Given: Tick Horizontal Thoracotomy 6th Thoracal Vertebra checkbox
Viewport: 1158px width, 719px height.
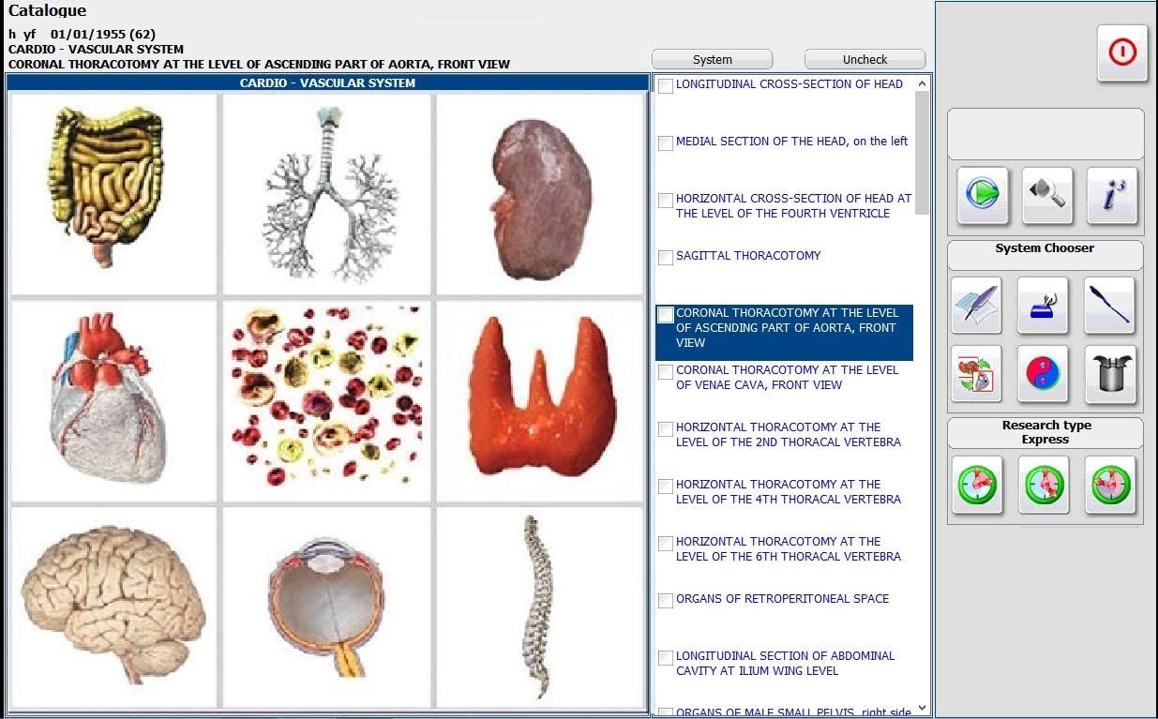Looking at the screenshot, I should (666, 544).
